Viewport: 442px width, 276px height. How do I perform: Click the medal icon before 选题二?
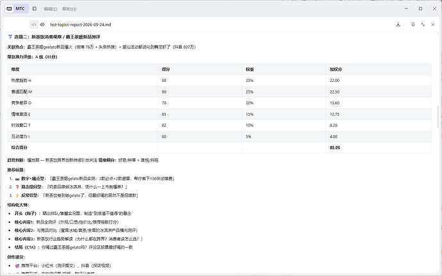click(x=10, y=37)
